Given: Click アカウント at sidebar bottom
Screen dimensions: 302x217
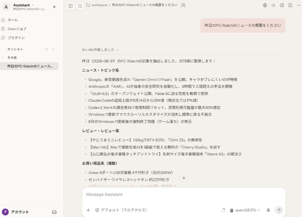Looking at the screenshot, I should point(20,212).
